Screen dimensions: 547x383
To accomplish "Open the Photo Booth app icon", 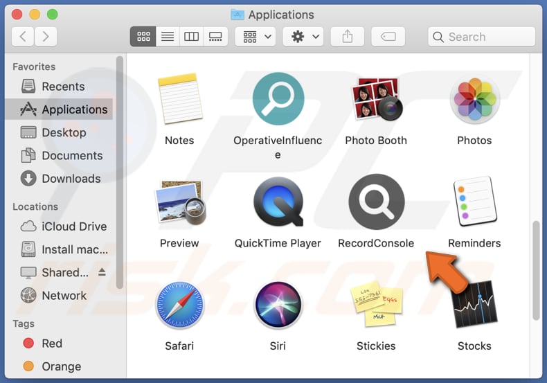I will coord(376,99).
